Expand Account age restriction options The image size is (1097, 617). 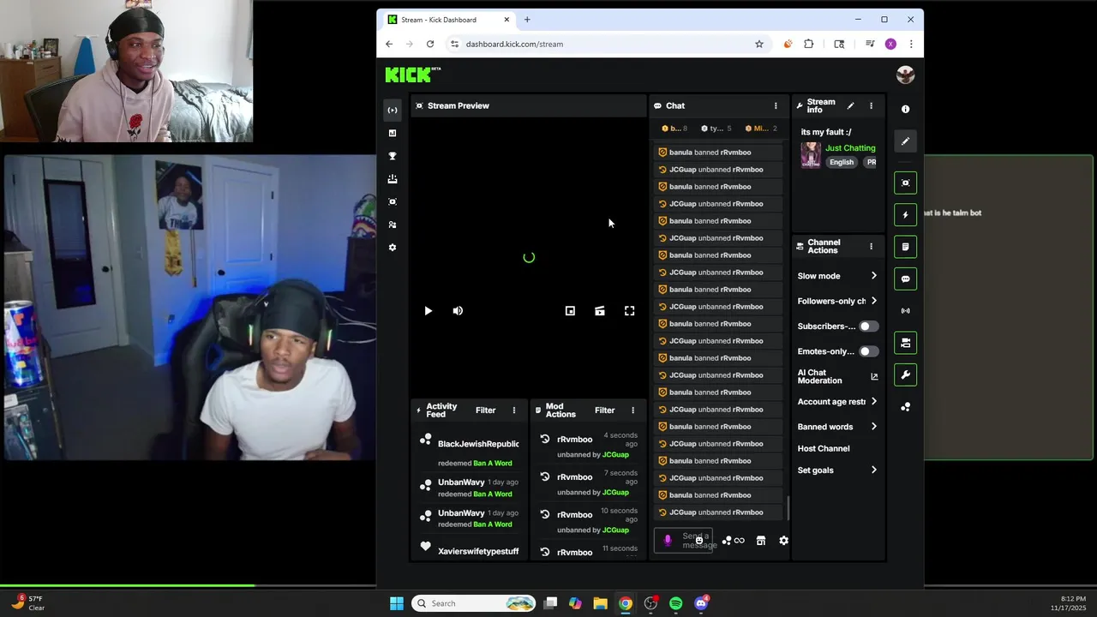point(837,402)
